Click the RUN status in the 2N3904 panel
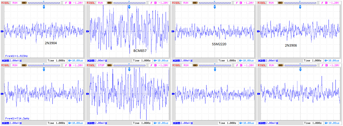 point(15,3)
